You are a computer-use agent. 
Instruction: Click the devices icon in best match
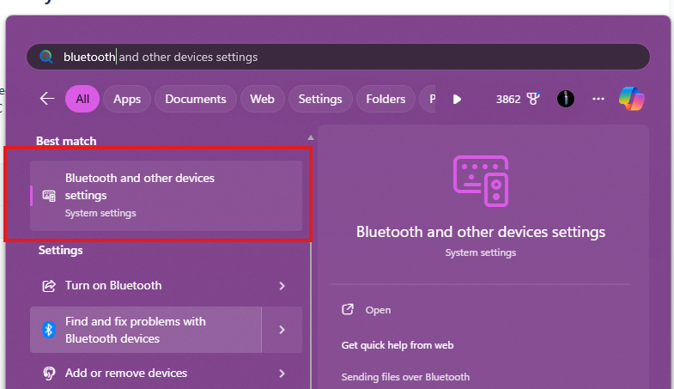pos(49,196)
